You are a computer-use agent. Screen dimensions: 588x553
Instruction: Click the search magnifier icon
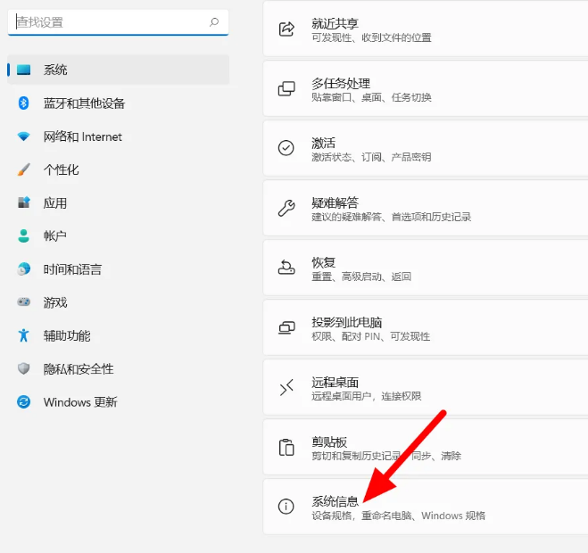[214, 22]
